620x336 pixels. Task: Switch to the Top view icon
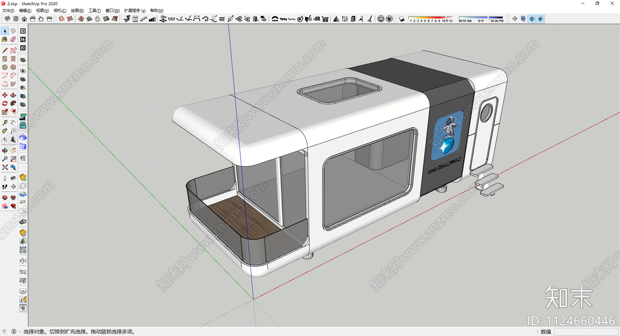coord(16,19)
